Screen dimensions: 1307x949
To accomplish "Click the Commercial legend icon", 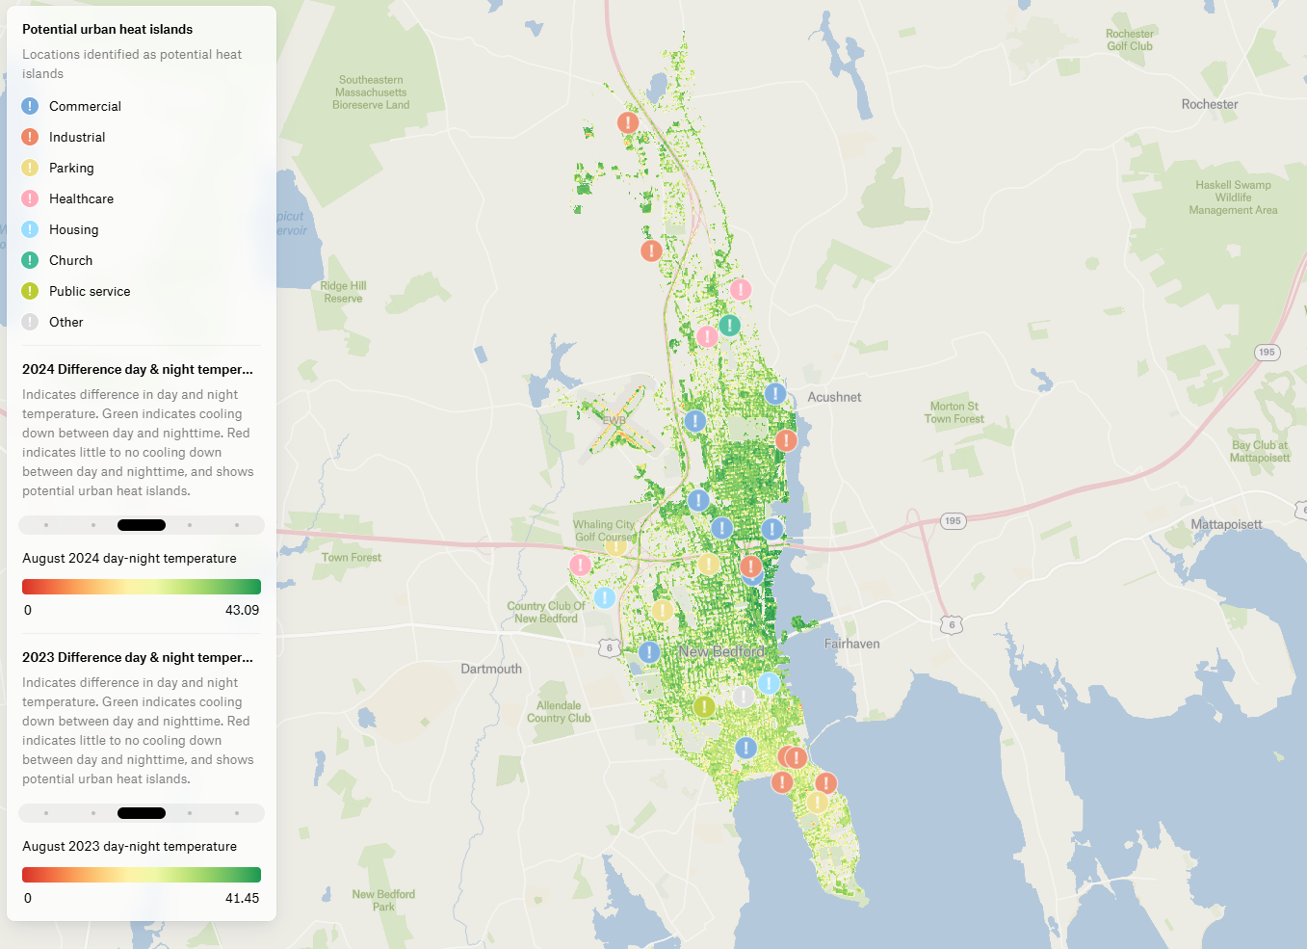I will (30, 106).
